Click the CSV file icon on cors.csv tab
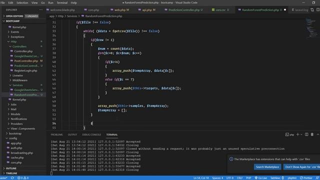 point(213,10)
